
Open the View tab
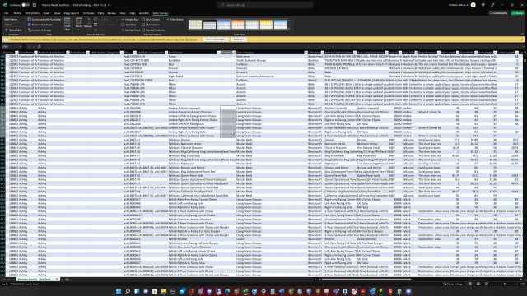(x=123, y=13)
